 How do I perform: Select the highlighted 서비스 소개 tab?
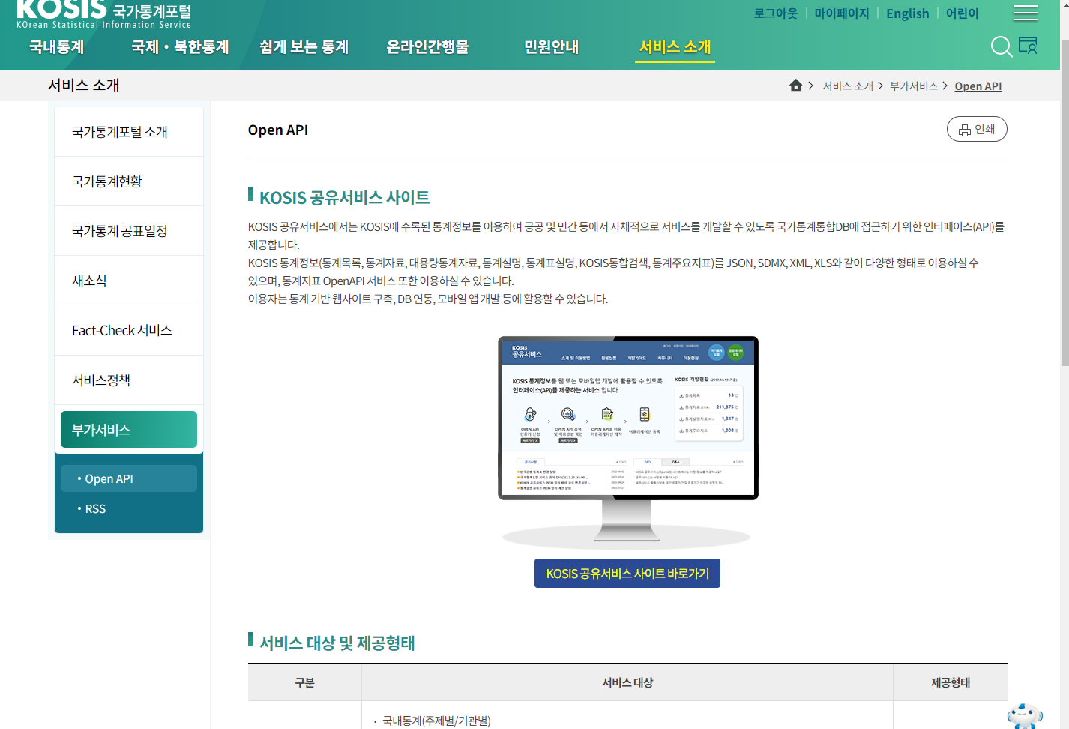pyautogui.click(x=674, y=46)
